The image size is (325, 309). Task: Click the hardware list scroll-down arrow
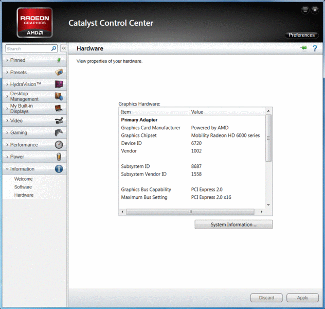[268, 205]
